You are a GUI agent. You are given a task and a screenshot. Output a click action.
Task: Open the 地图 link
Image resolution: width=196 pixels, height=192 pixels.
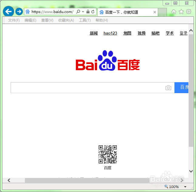pyautogui.click(x=127, y=33)
